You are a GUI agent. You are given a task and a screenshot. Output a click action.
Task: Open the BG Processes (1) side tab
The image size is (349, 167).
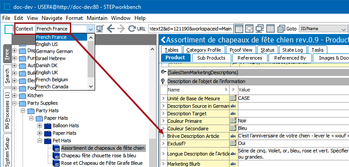pyautogui.click(x=7, y=111)
